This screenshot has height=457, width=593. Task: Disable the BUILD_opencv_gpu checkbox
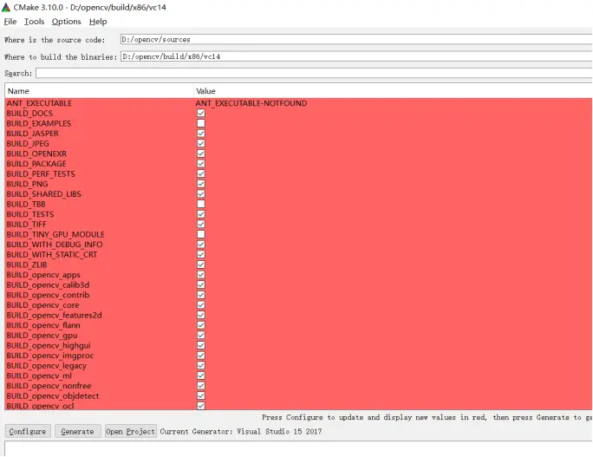click(201, 336)
